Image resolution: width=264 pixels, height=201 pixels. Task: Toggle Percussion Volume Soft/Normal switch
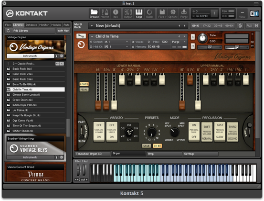pos(207,132)
